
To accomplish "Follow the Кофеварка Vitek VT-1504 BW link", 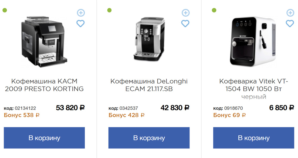I will (x=254, y=85).
